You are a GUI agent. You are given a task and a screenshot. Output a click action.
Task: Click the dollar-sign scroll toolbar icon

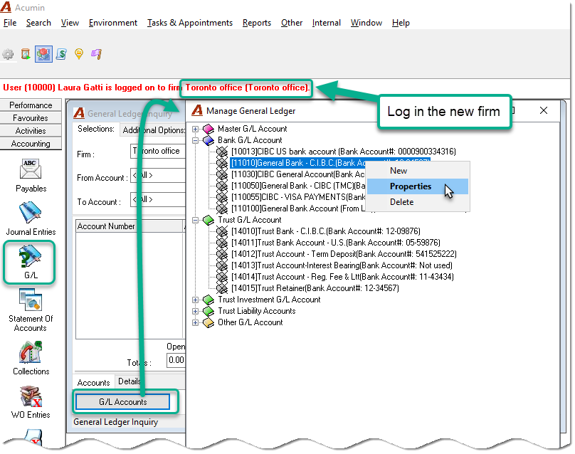61,54
